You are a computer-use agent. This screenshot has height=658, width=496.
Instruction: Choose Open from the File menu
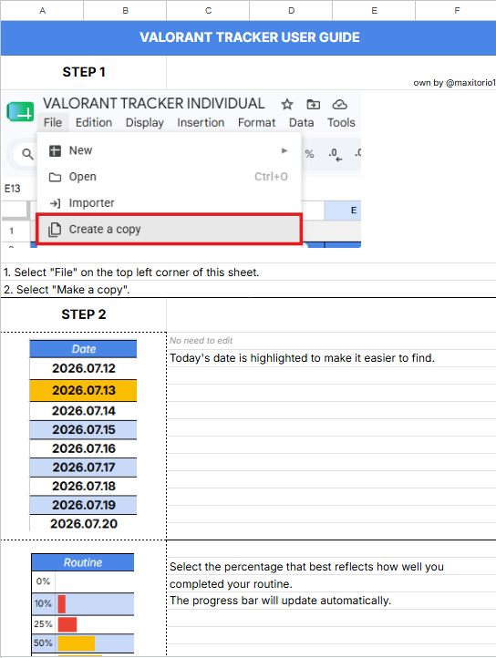[x=169, y=177]
